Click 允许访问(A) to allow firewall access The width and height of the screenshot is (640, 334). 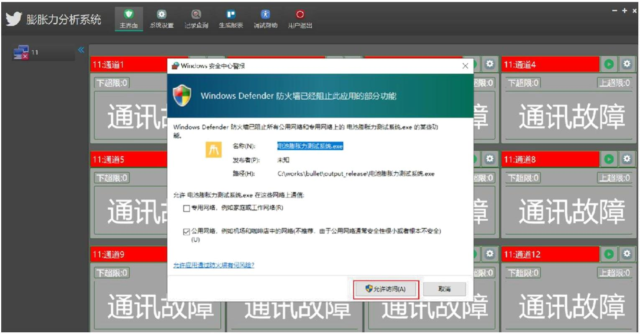385,288
